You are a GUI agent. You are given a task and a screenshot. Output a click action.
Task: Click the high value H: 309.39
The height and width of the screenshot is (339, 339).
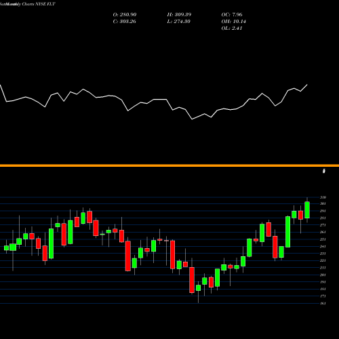pyautogui.click(x=179, y=14)
